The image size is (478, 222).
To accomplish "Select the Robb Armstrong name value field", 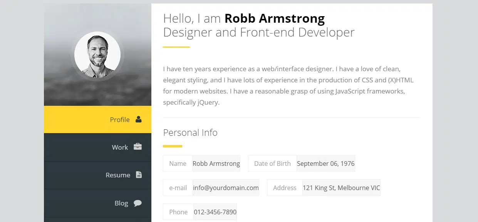I will click(216, 164).
